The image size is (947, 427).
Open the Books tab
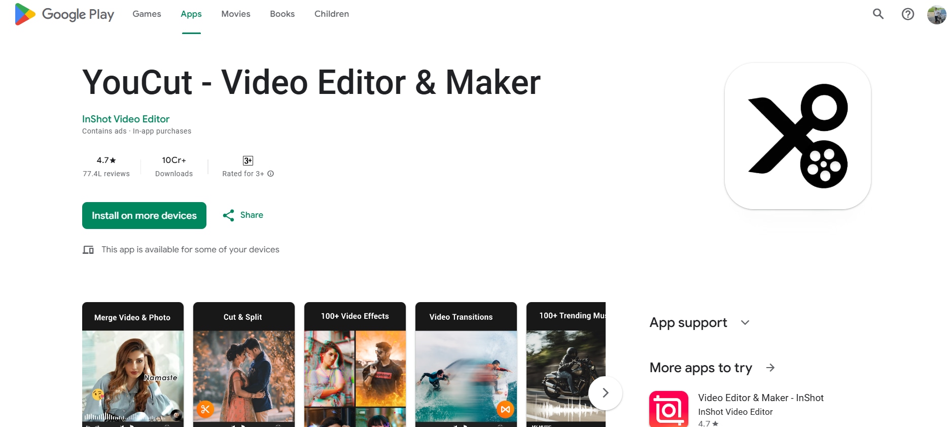[282, 14]
